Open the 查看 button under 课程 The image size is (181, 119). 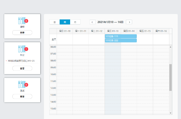pyautogui.click(x=22, y=33)
